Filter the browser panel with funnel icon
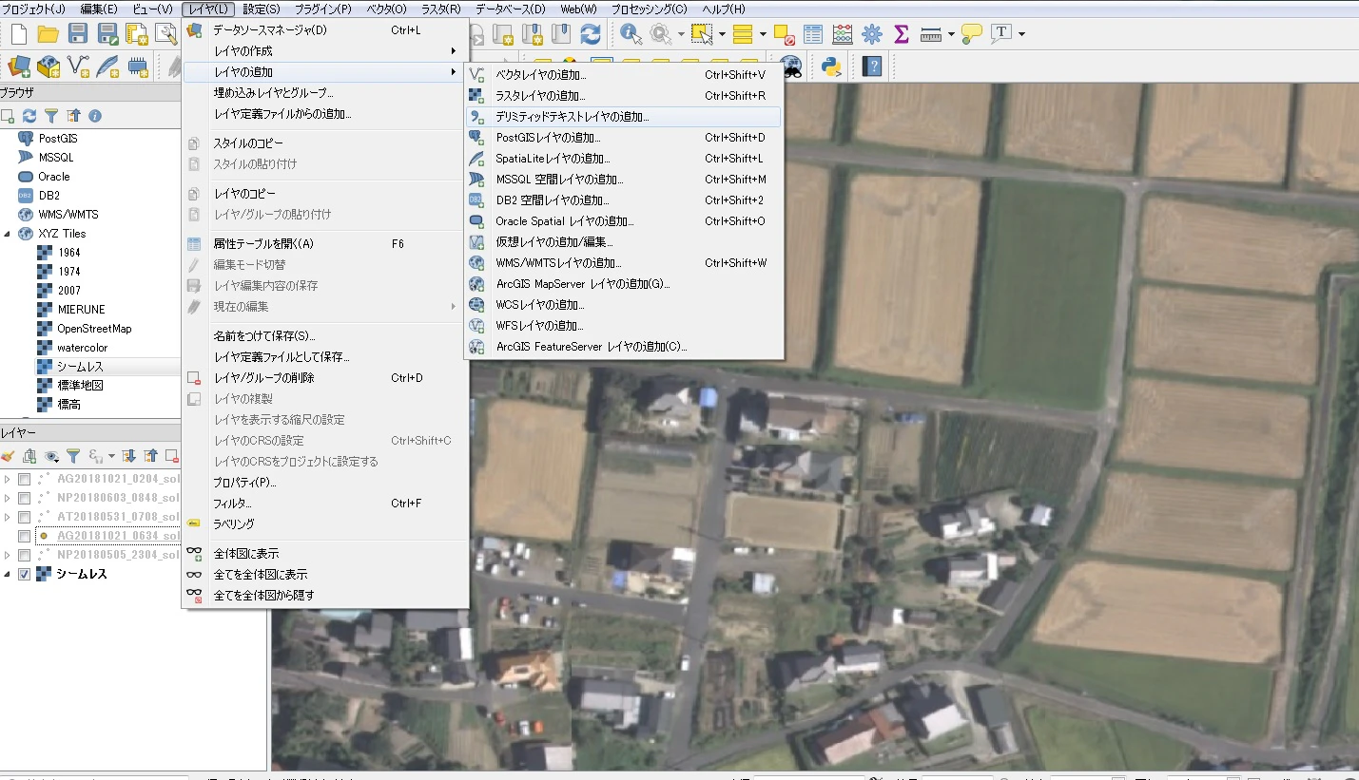1359x780 pixels. click(x=51, y=116)
